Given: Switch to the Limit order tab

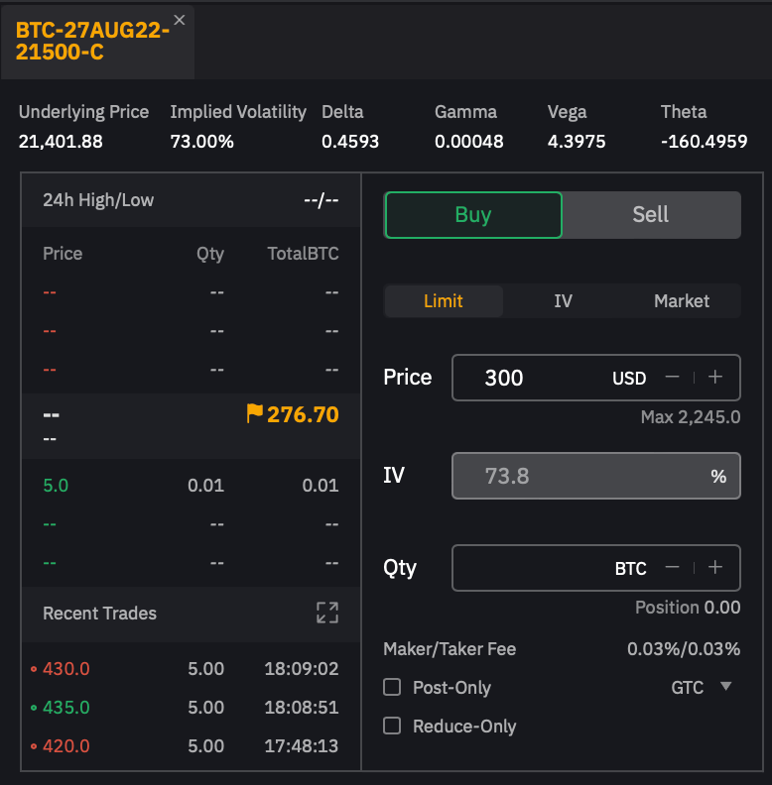Looking at the screenshot, I should pyautogui.click(x=444, y=301).
